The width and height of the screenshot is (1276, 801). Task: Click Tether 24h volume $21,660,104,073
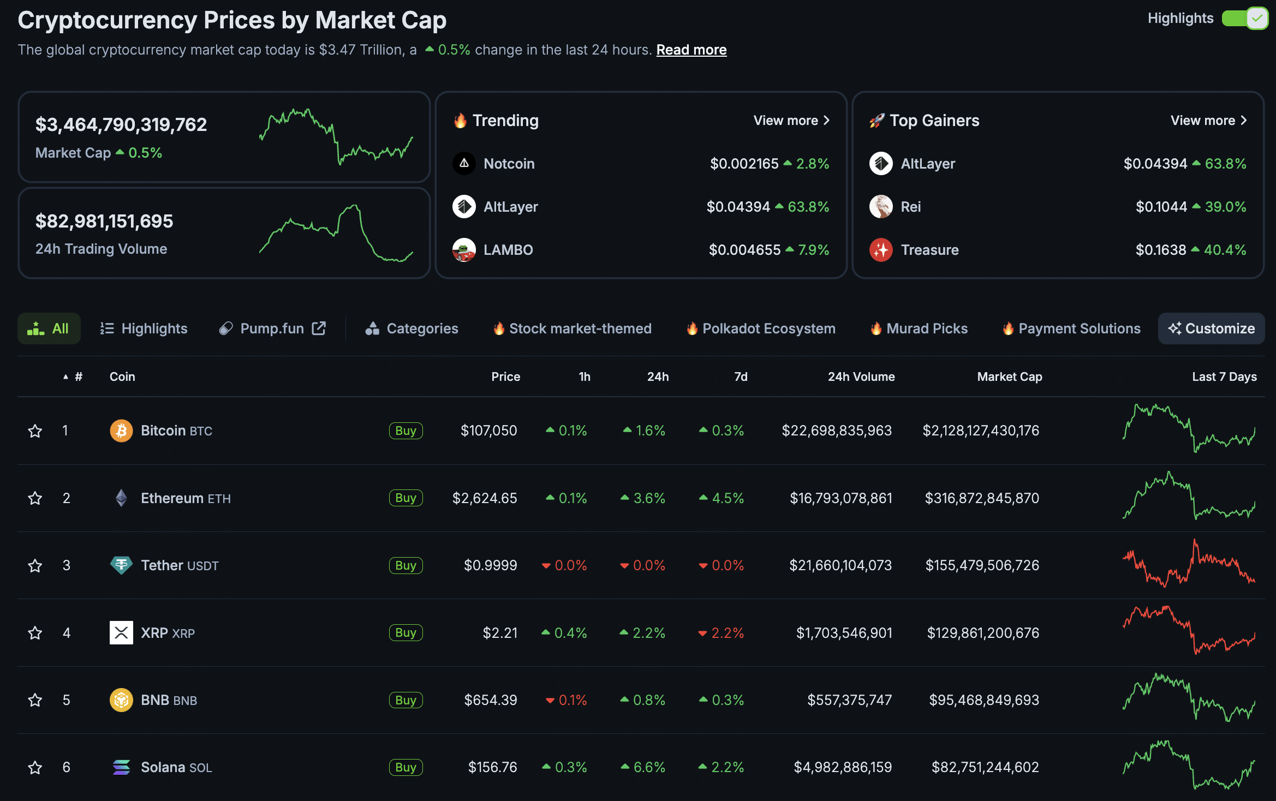pyautogui.click(x=840, y=565)
